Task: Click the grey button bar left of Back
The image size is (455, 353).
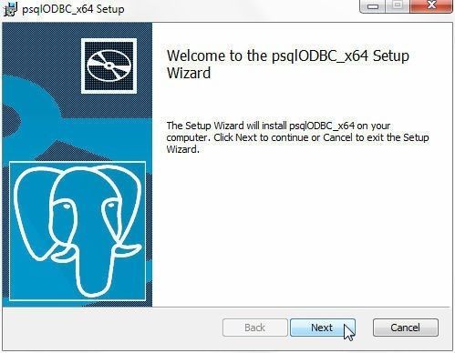Action: [x=112, y=328]
